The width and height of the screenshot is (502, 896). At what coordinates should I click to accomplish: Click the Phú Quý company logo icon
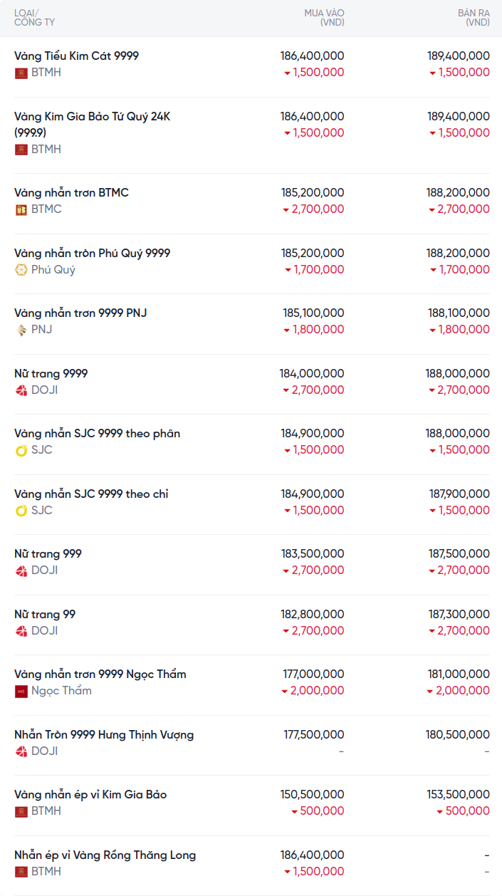21,270
